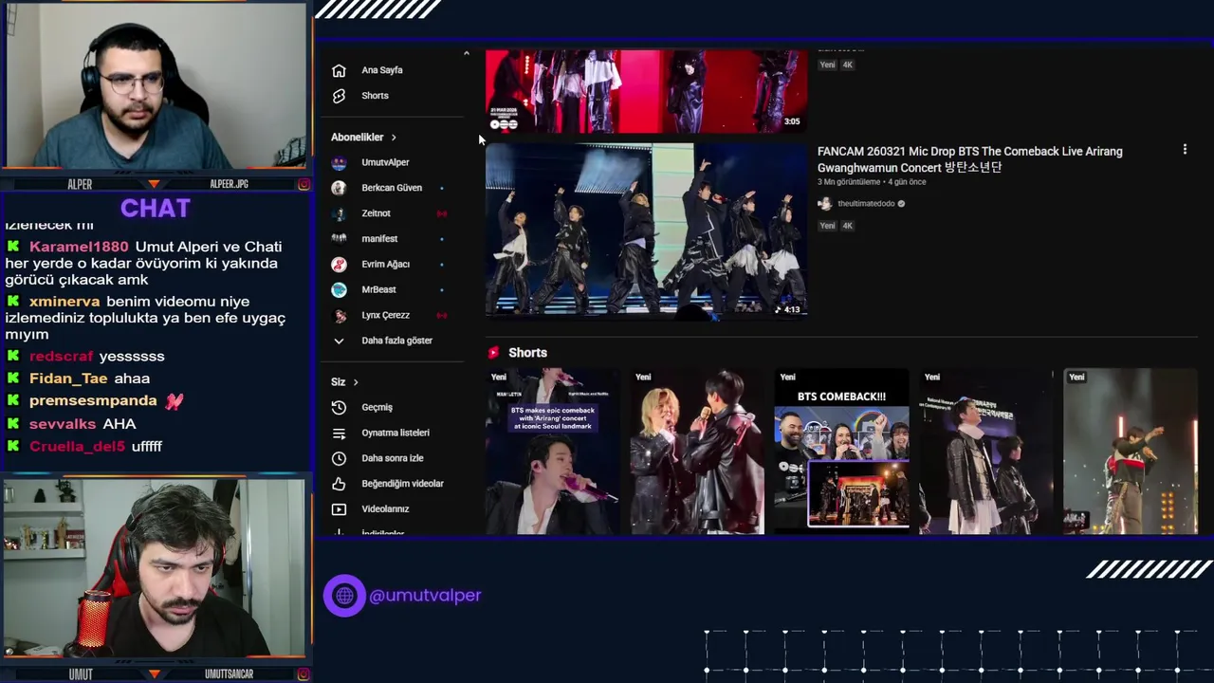This screenshot has height=683, width=1214.
Task: Open FANCAM Mic Drop BTS video title
Action: pyautogui.click(x=969, y=159)
